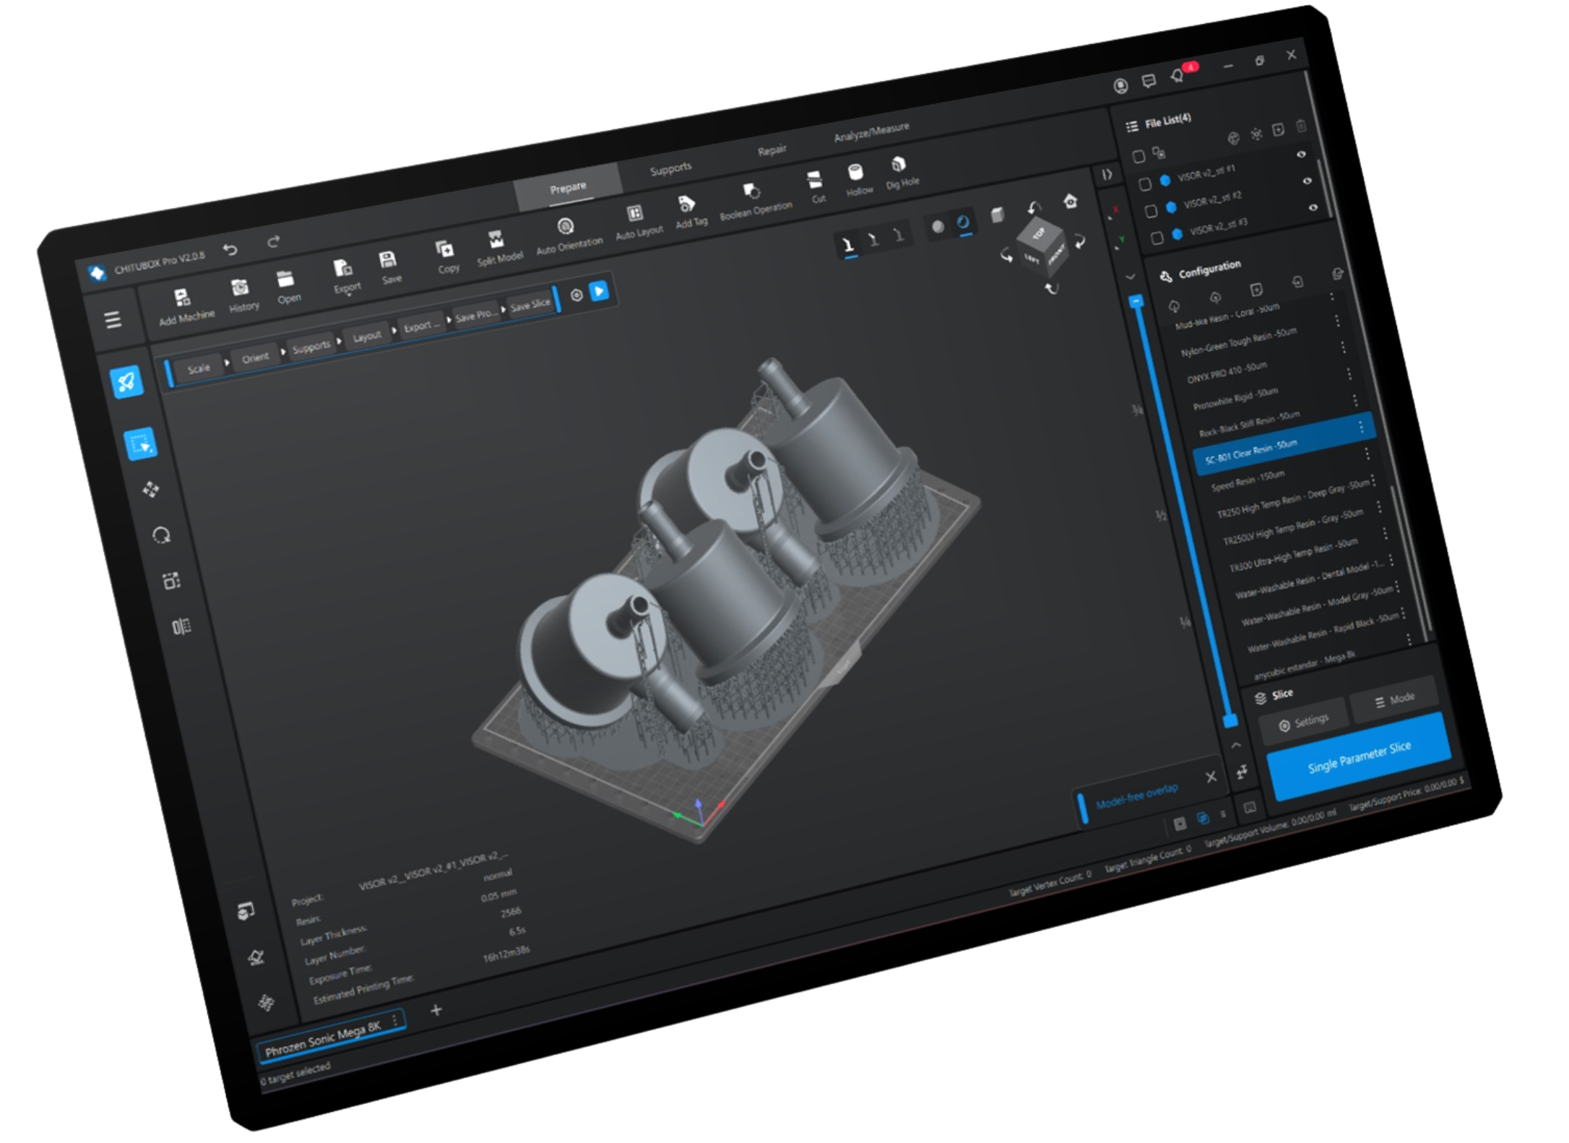
Task: Open Phrozen Sonic Mega 8K tab options menu
Action: click(394, 1019)
